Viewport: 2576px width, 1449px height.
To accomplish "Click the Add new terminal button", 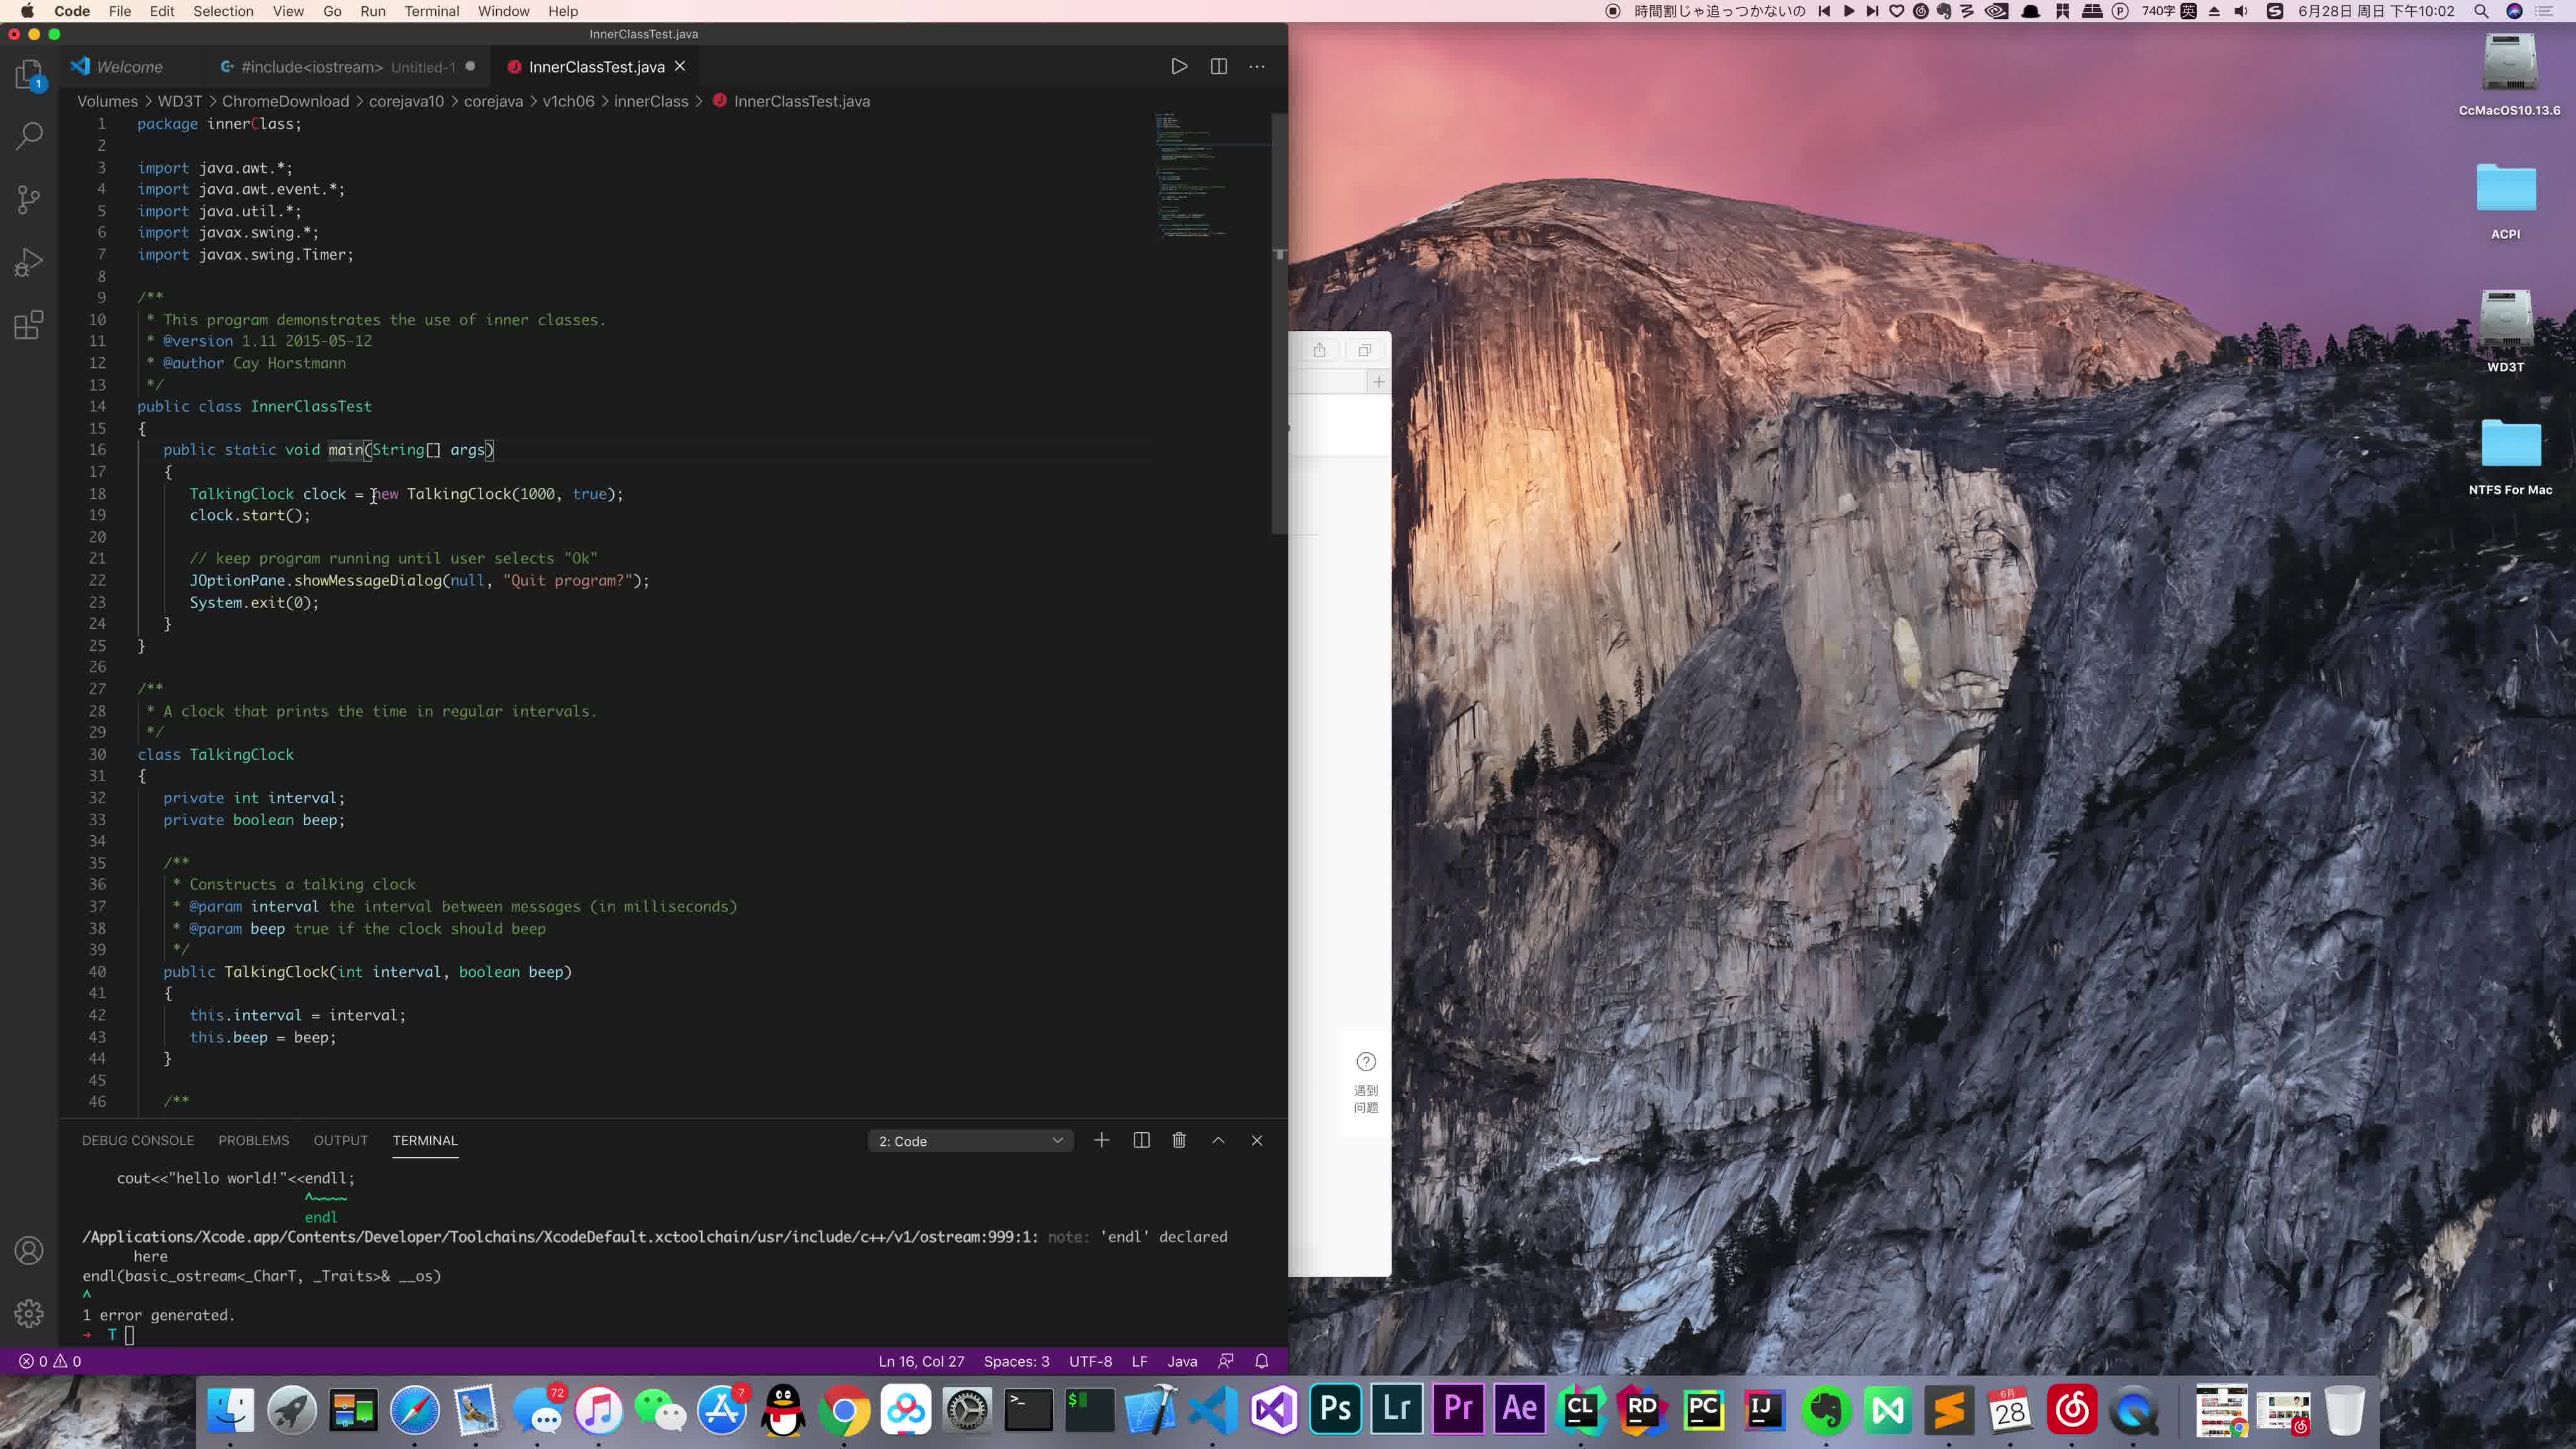I will (1101, 1140).
